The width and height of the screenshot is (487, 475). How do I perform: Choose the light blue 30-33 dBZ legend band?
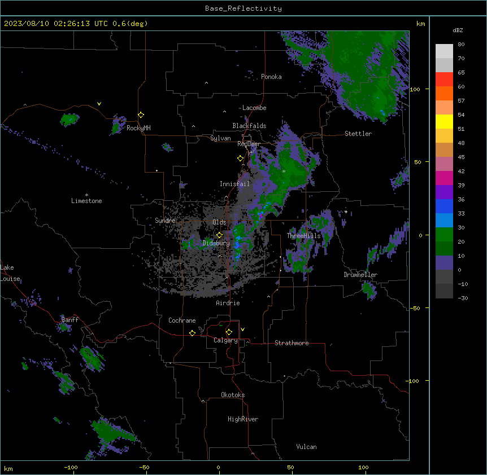[x=444, y=221]
